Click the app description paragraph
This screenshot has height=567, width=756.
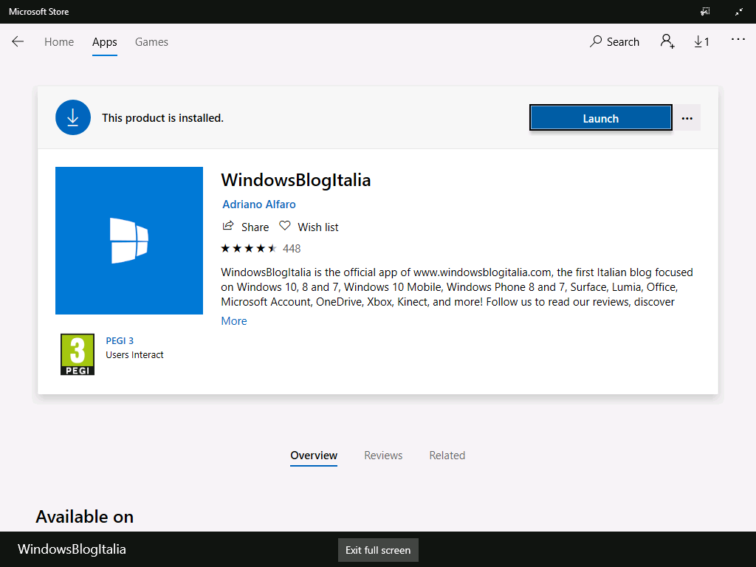click(457, 287)
